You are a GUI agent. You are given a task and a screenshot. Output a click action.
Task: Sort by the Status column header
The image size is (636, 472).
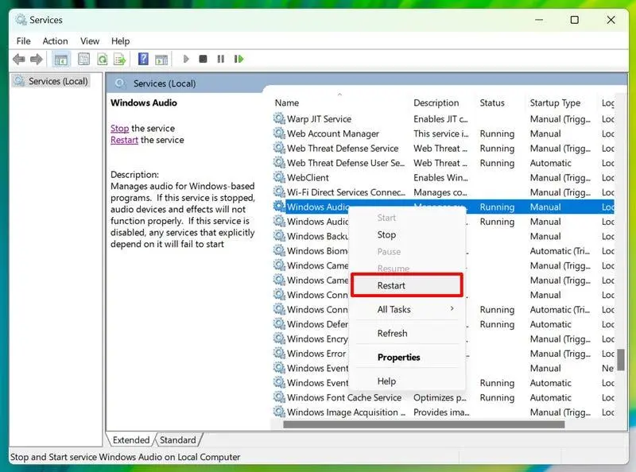(492, 103)
